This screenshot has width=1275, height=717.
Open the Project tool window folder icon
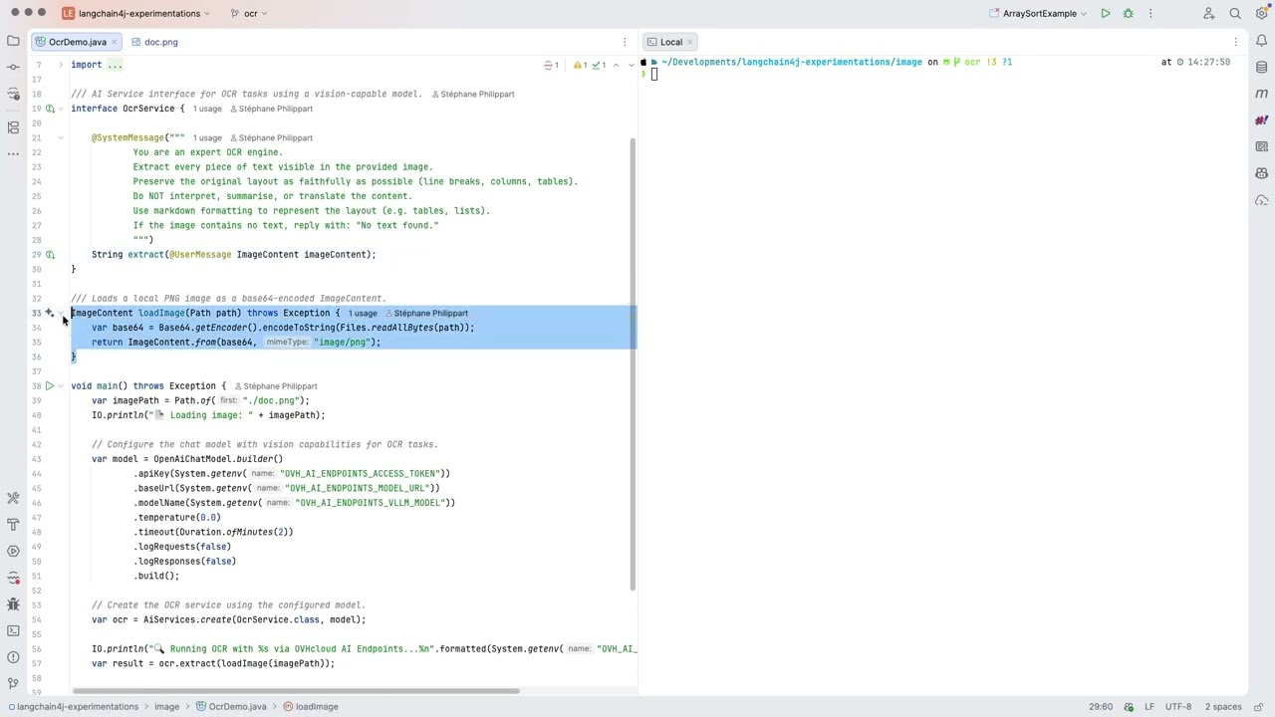click(x=13, y=41)
